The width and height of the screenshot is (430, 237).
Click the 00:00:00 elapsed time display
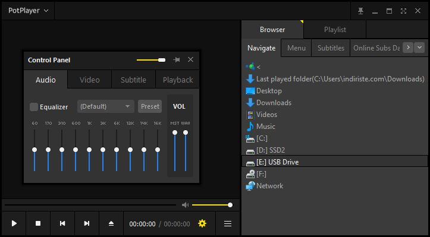click(x=142, y=224)
